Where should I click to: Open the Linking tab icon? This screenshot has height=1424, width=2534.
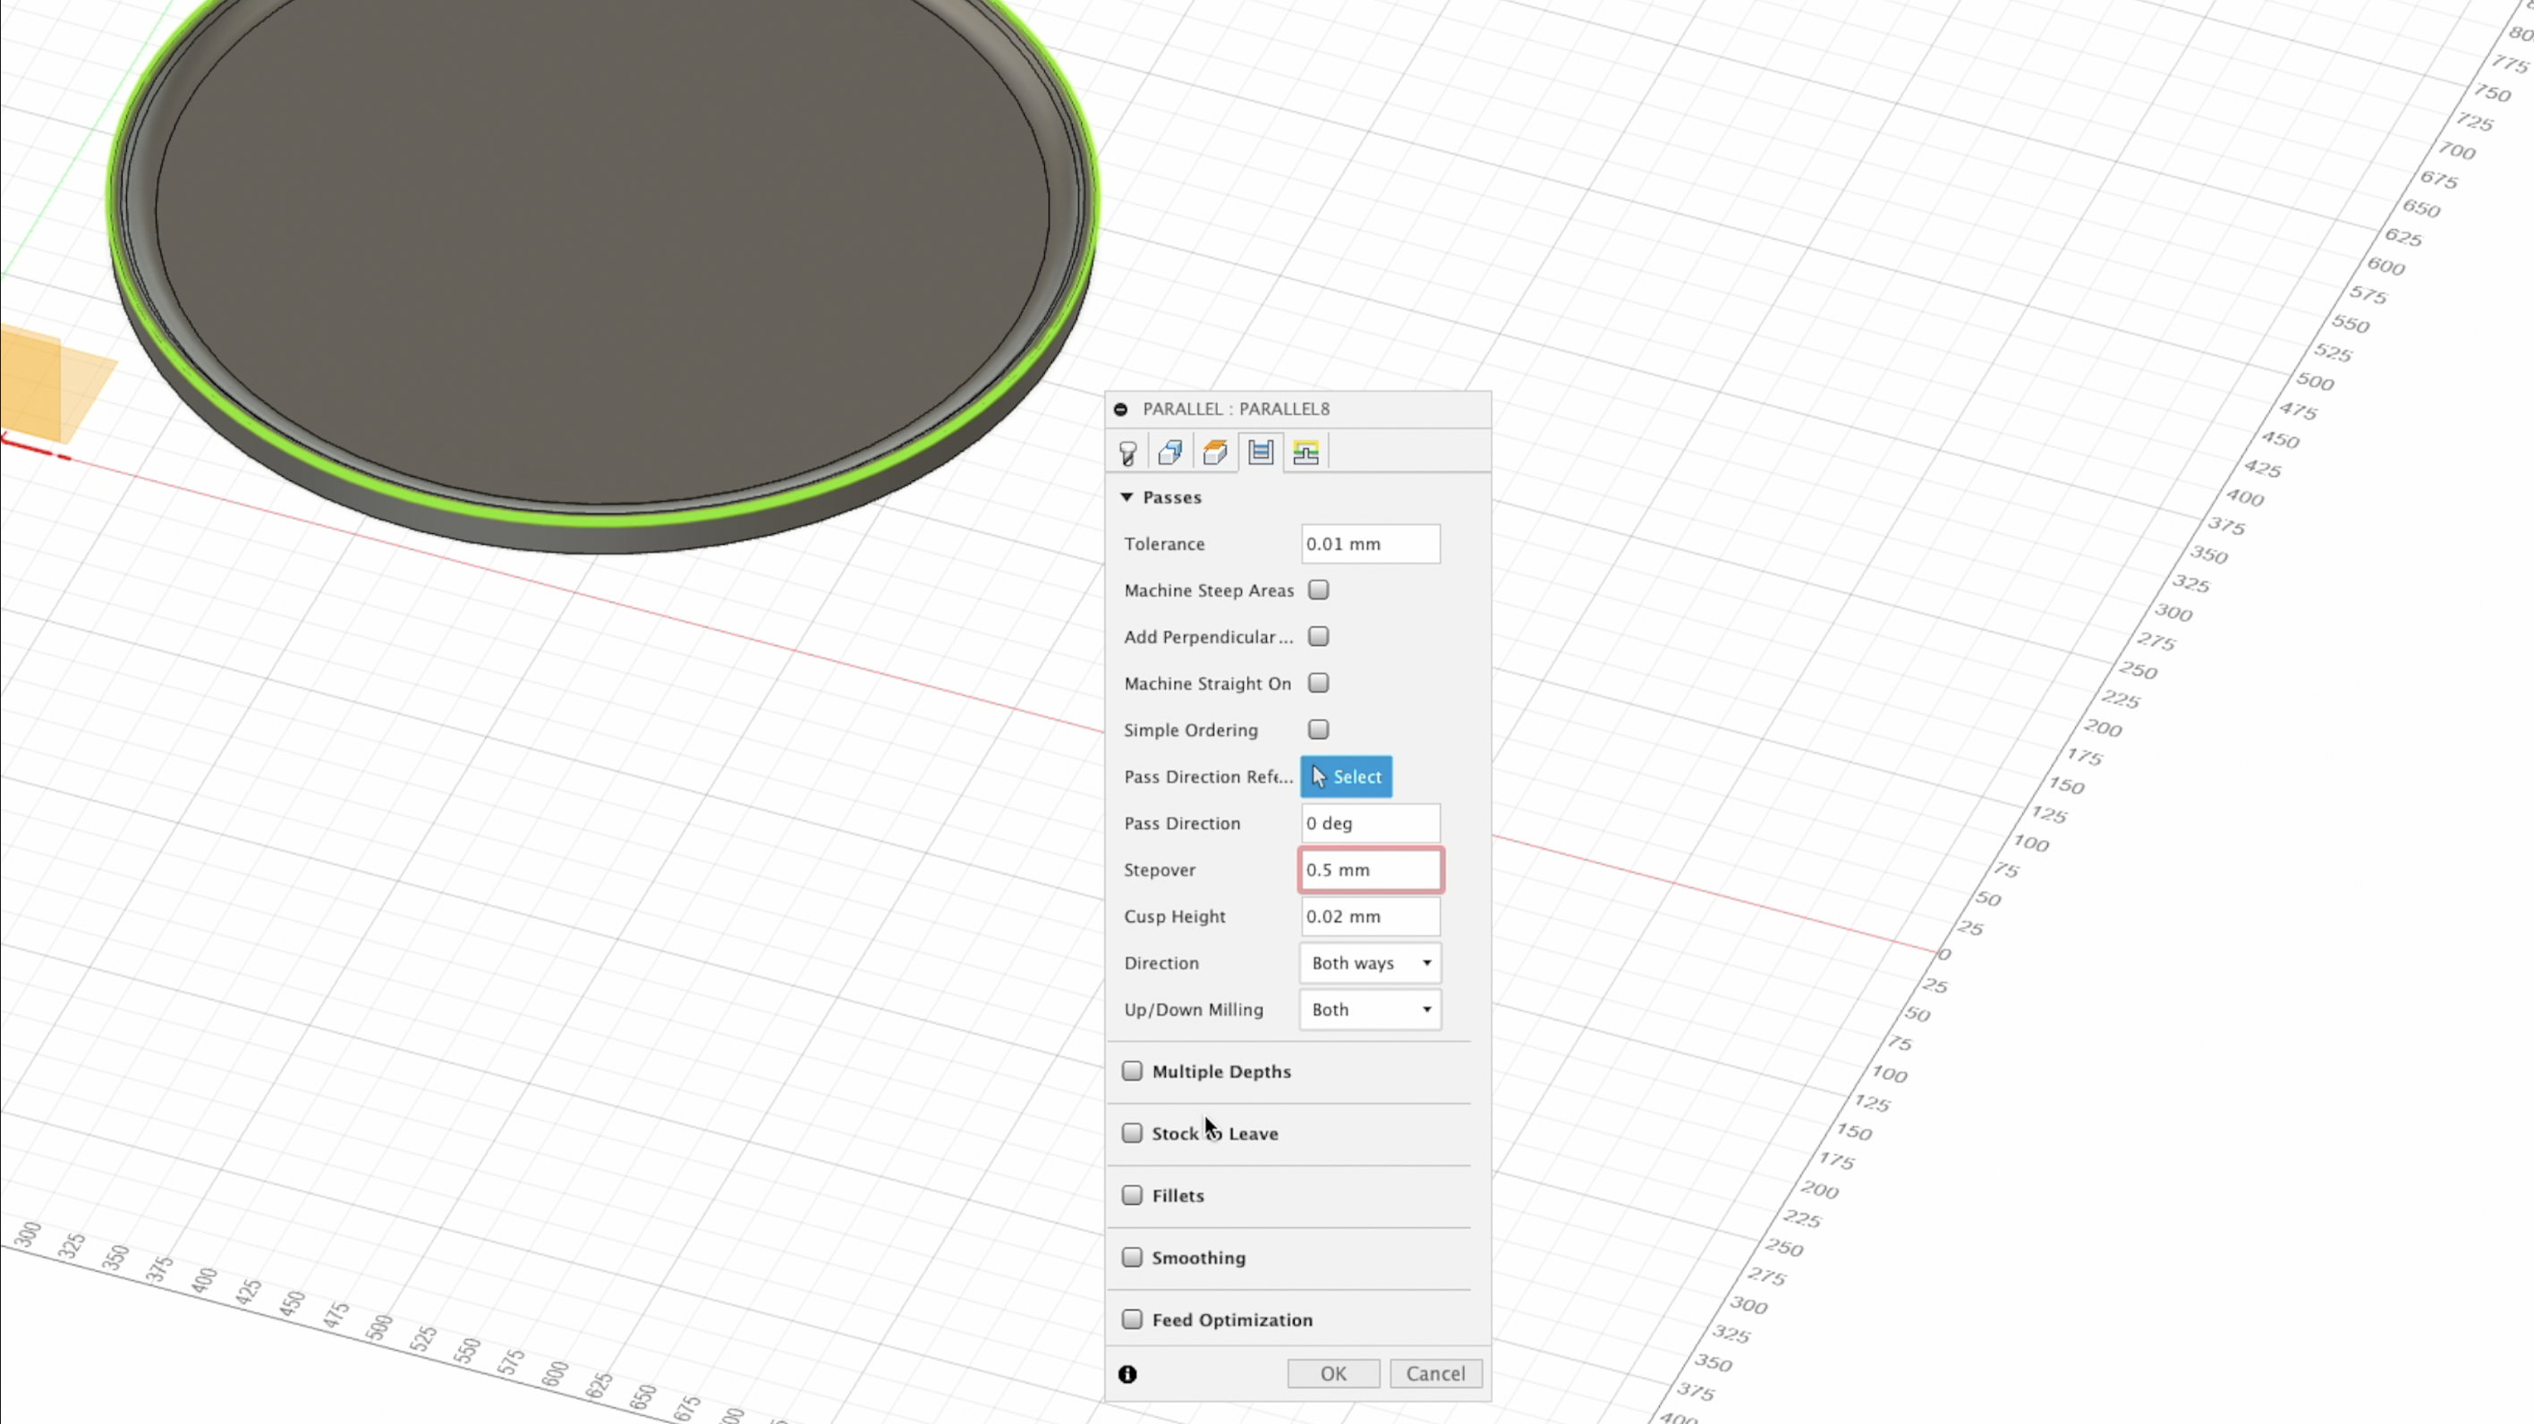click(x=1306, y=453)
